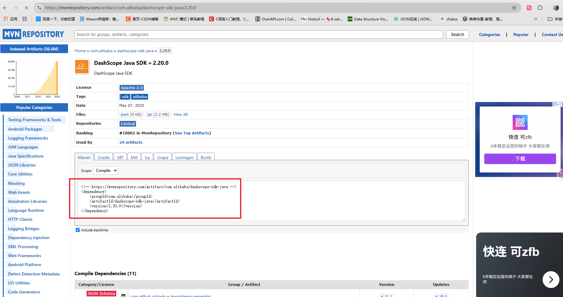Select the Gradle tab

pos(104,157)
